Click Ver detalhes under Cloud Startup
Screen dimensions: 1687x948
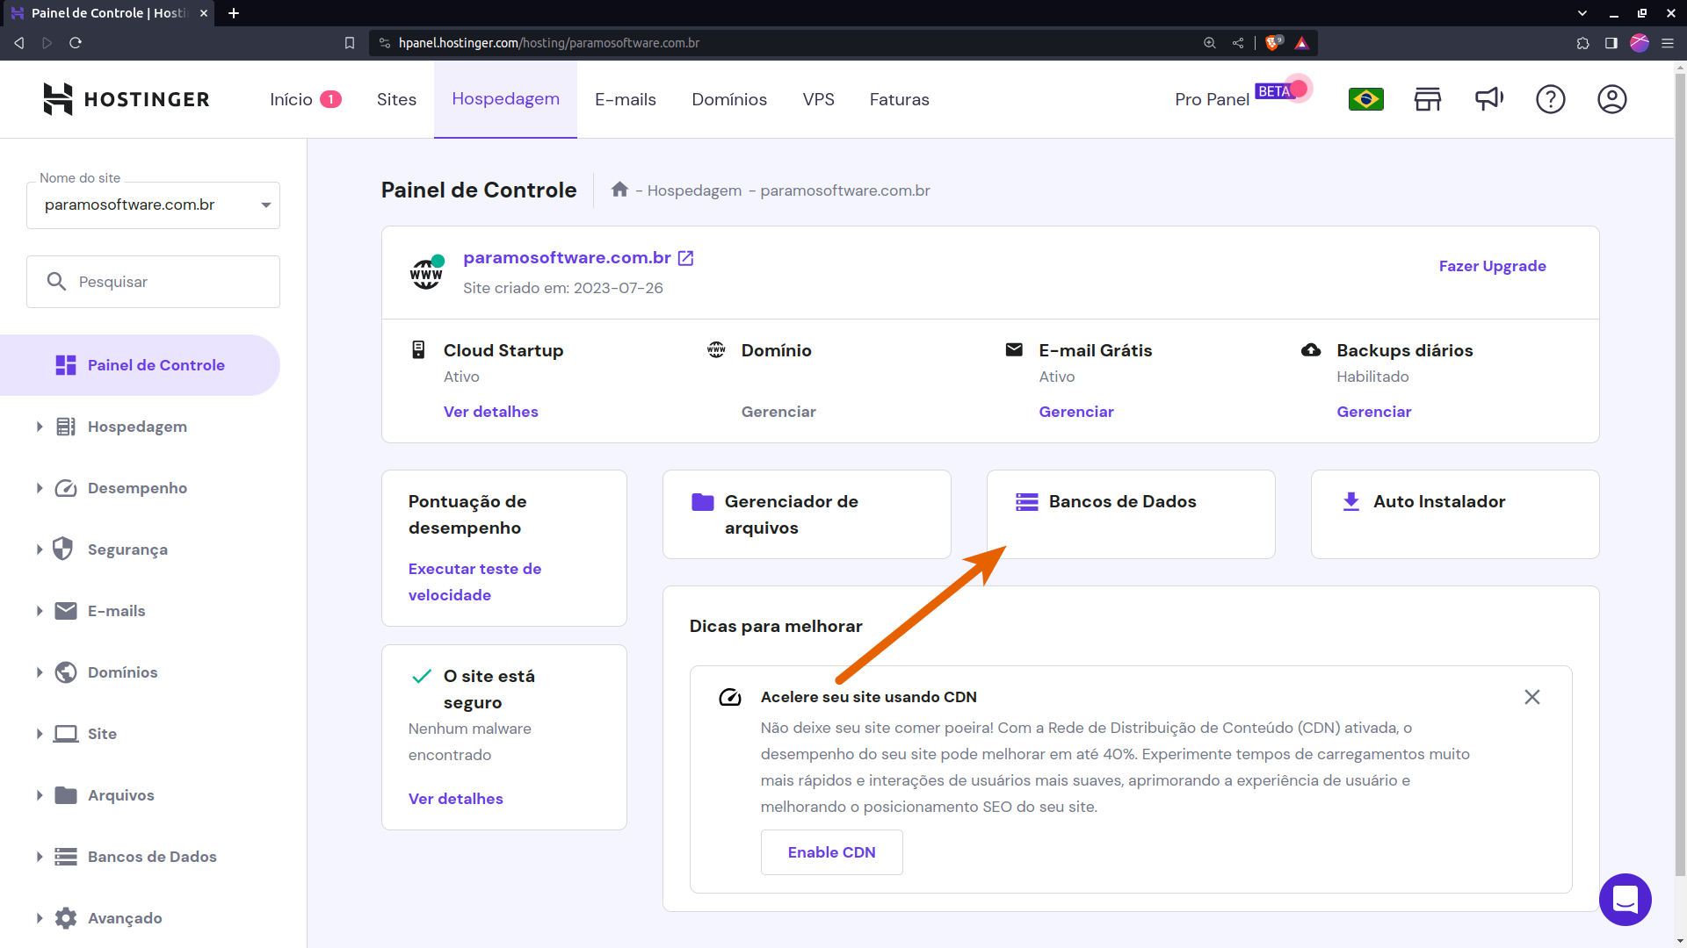(x=490, y=412)
